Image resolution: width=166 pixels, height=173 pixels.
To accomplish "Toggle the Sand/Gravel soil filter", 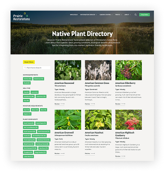I will [x=29, y=96].
